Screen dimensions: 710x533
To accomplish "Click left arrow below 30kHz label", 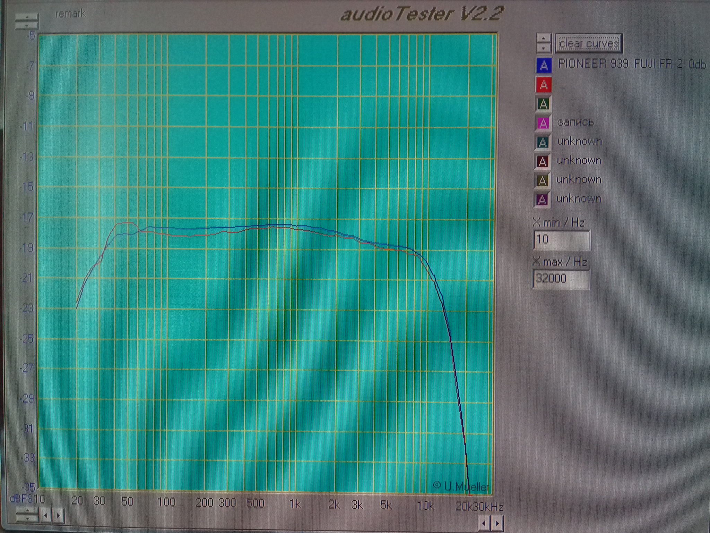I will pyautogui.click(x=484, y=523).
